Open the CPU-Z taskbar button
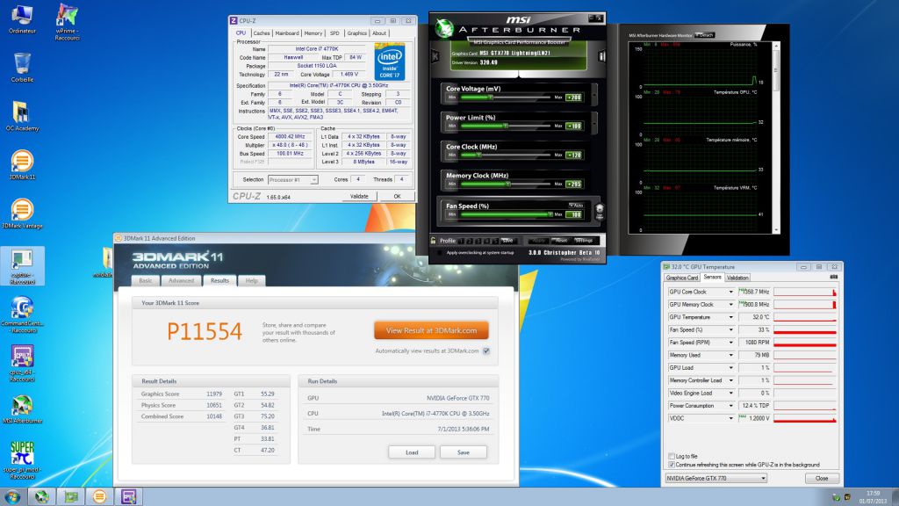Screen dimensions: 899x506 pyautogui.click(x=128, y=496)
